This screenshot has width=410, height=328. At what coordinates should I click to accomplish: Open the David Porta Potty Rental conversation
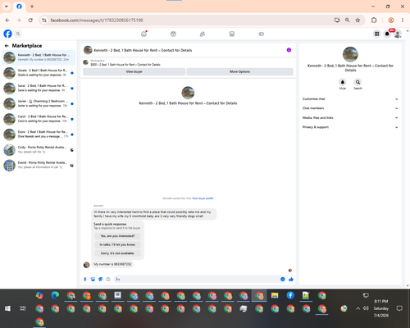pyautogui.click(x=39, y=165)
